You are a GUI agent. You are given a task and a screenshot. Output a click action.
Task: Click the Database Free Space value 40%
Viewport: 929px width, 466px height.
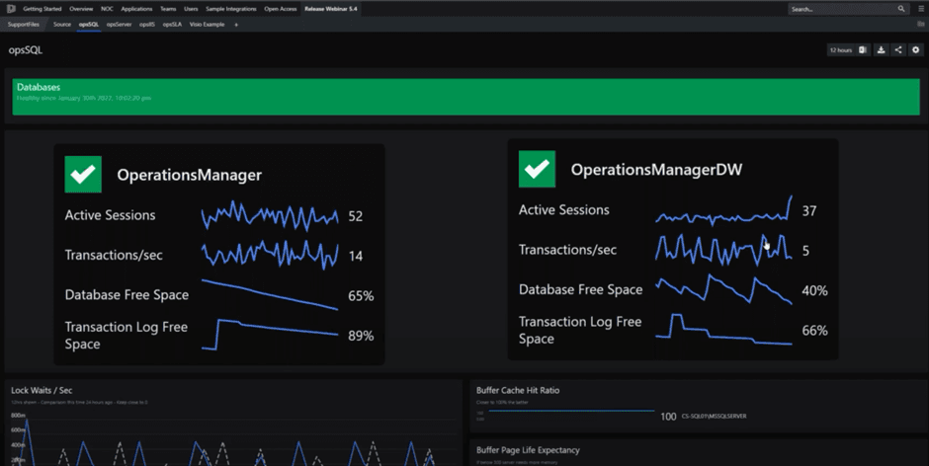coord(814,290)
